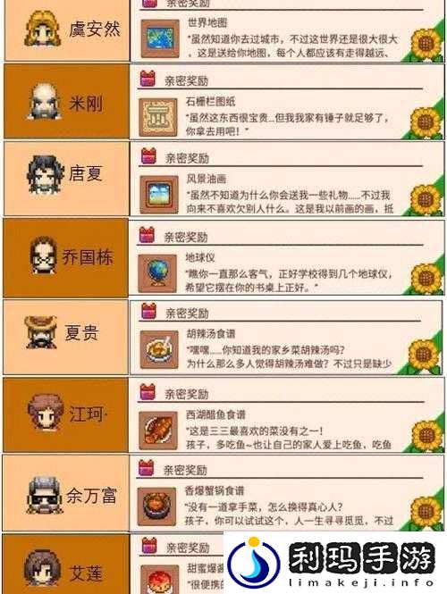Click the sunflower in 乔国栋's reward panel
This screenshot has height=594, width=447.
coord(426,279)
